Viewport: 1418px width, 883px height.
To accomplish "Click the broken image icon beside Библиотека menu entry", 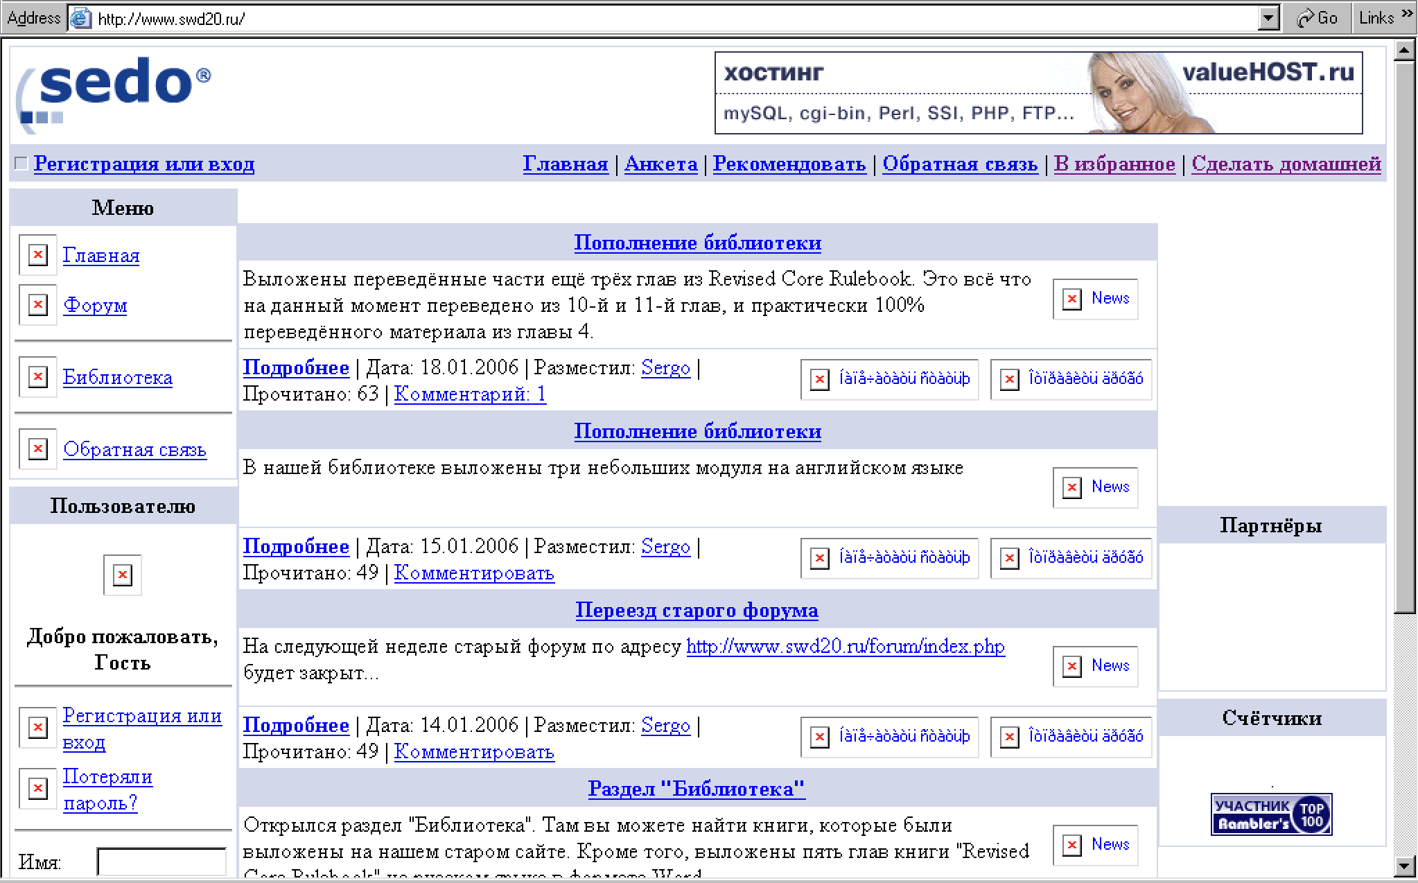I will (x=37, y=377).
